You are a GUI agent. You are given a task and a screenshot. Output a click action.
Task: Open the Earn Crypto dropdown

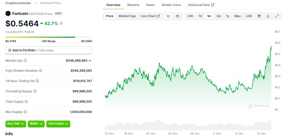(58, 124)
